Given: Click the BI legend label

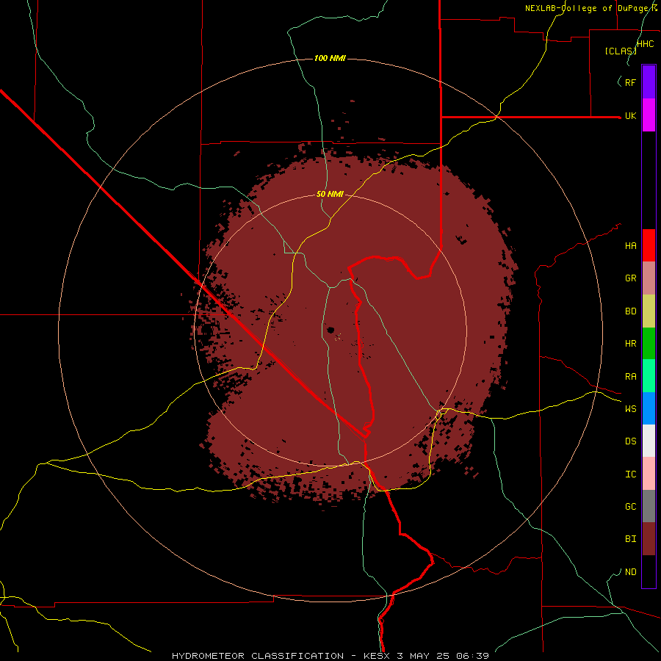Looking at the screenshot, I should click(630, 539).
